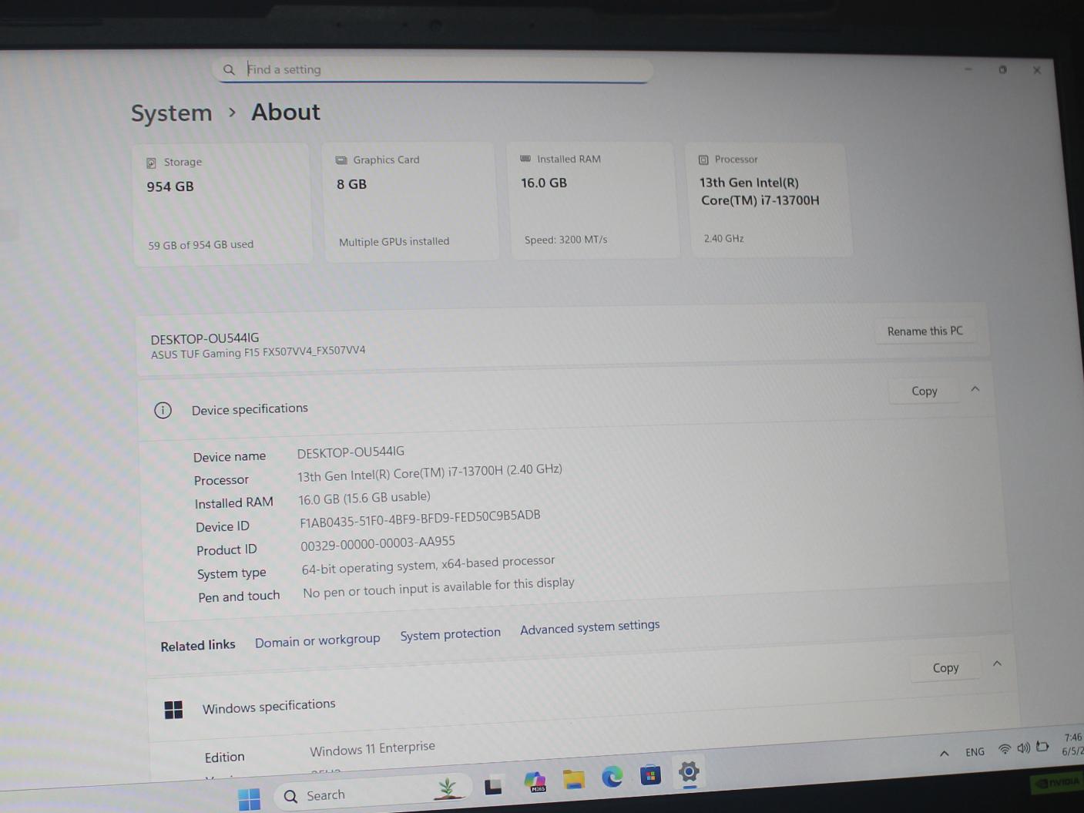The height and width of the screenshot is (813, 1084).
Task: Go back to System in the breadcrumb
Action: [x=171, y=113]
